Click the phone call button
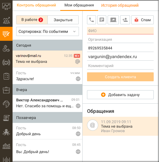The height and width of the screenshot is (162, 159). click(x=91, y=20)
